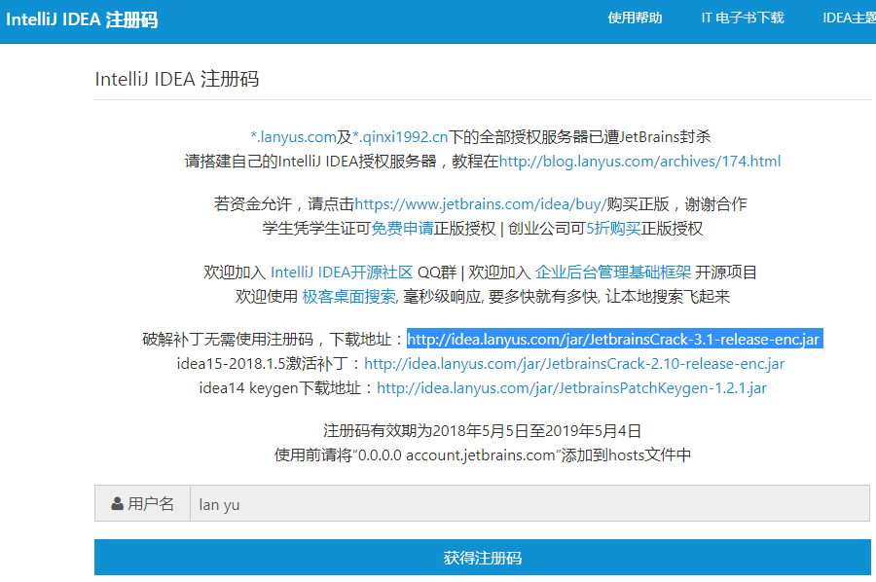Open the cut-off IDEA主题 navigation link
Viewport: 876px width, 582px height.
[849, 18]
